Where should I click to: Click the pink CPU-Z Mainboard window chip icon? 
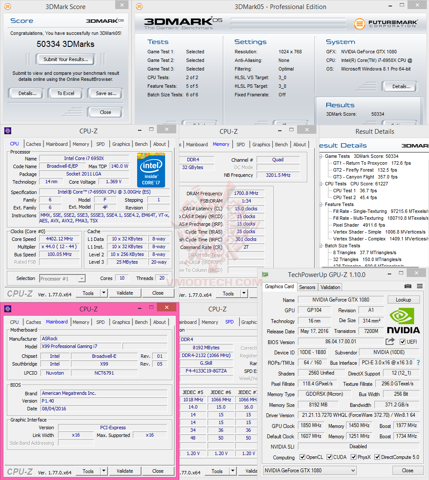pyautogui.click(x=8, y=309)
